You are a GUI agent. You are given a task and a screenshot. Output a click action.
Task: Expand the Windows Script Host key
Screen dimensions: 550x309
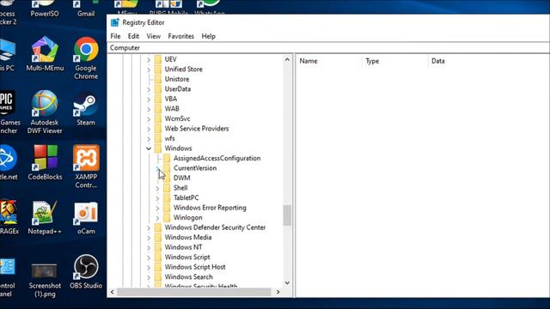click(x=149, y=267)
